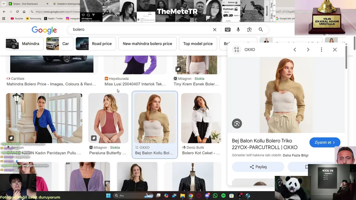Open the browser home page icon
The image size is (356, 200).
click(x=24, y=12)
